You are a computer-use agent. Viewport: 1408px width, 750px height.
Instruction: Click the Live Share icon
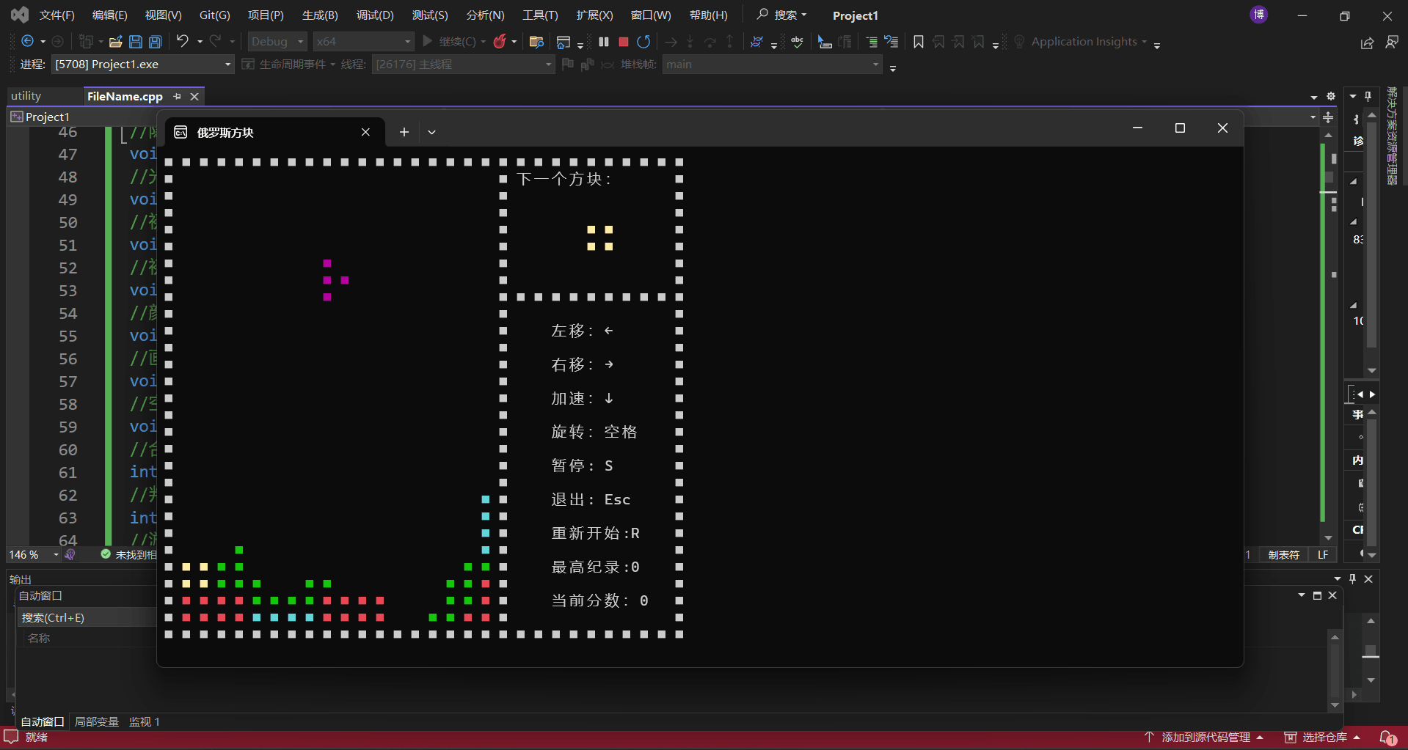1368,43
